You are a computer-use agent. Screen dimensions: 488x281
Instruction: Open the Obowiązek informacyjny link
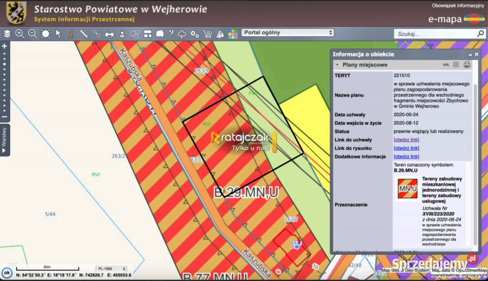[458, 6]
